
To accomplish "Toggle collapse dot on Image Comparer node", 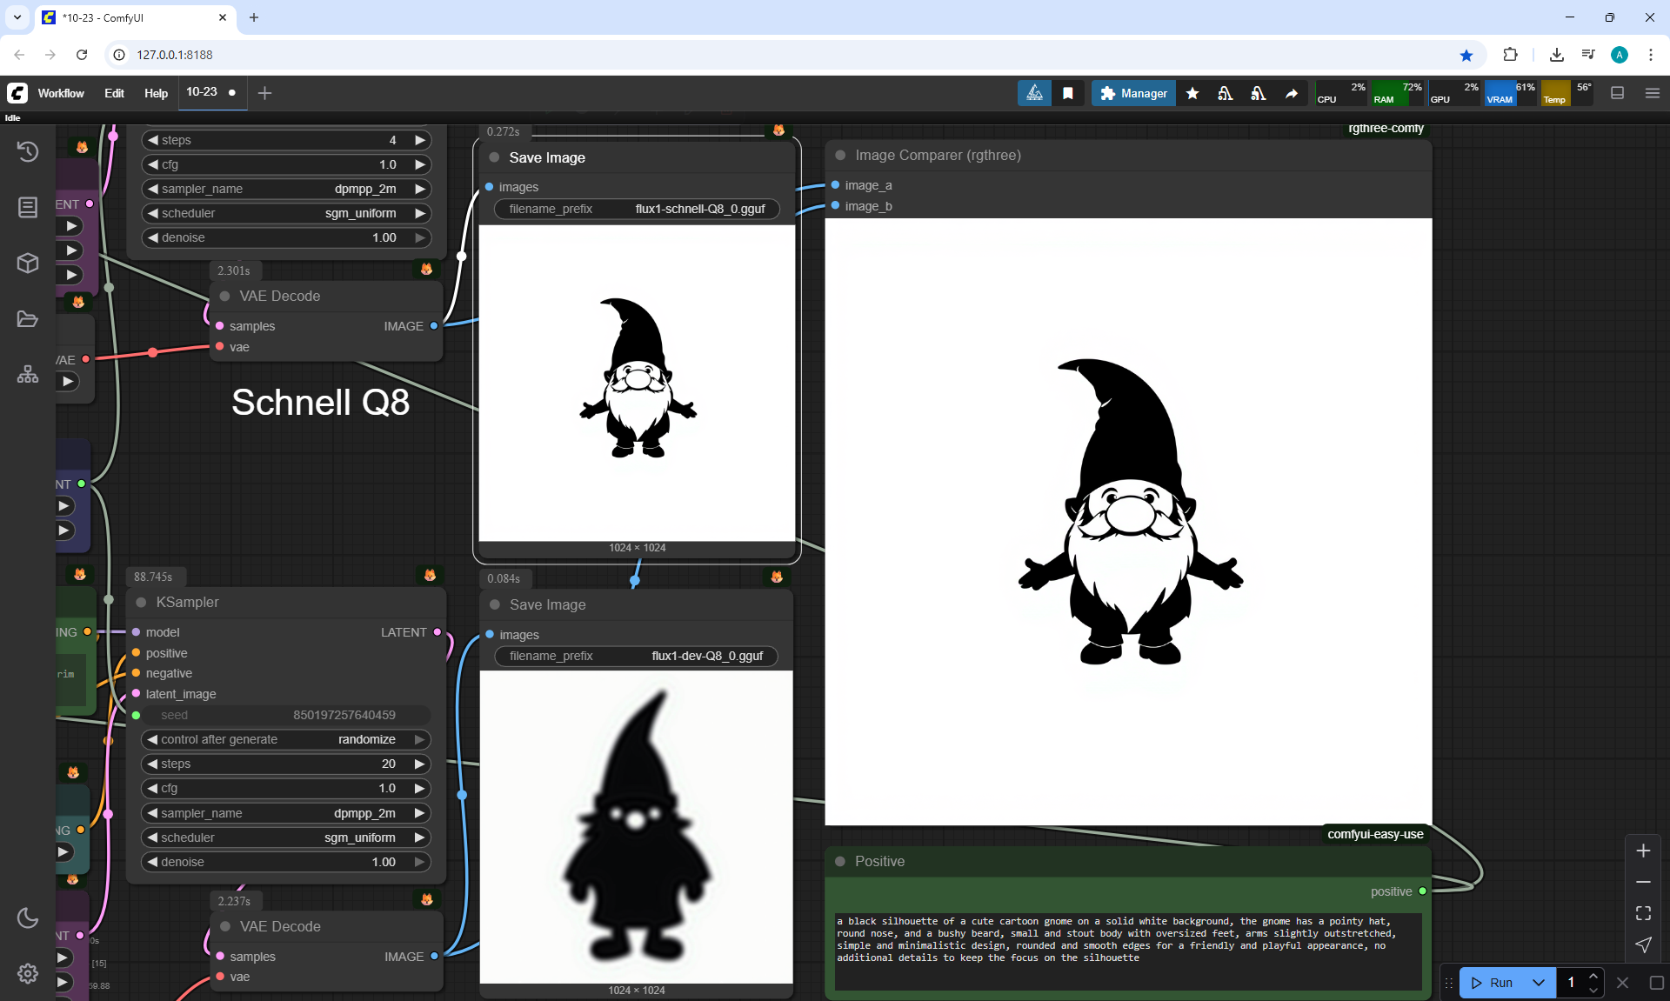I will click(840, 155).
